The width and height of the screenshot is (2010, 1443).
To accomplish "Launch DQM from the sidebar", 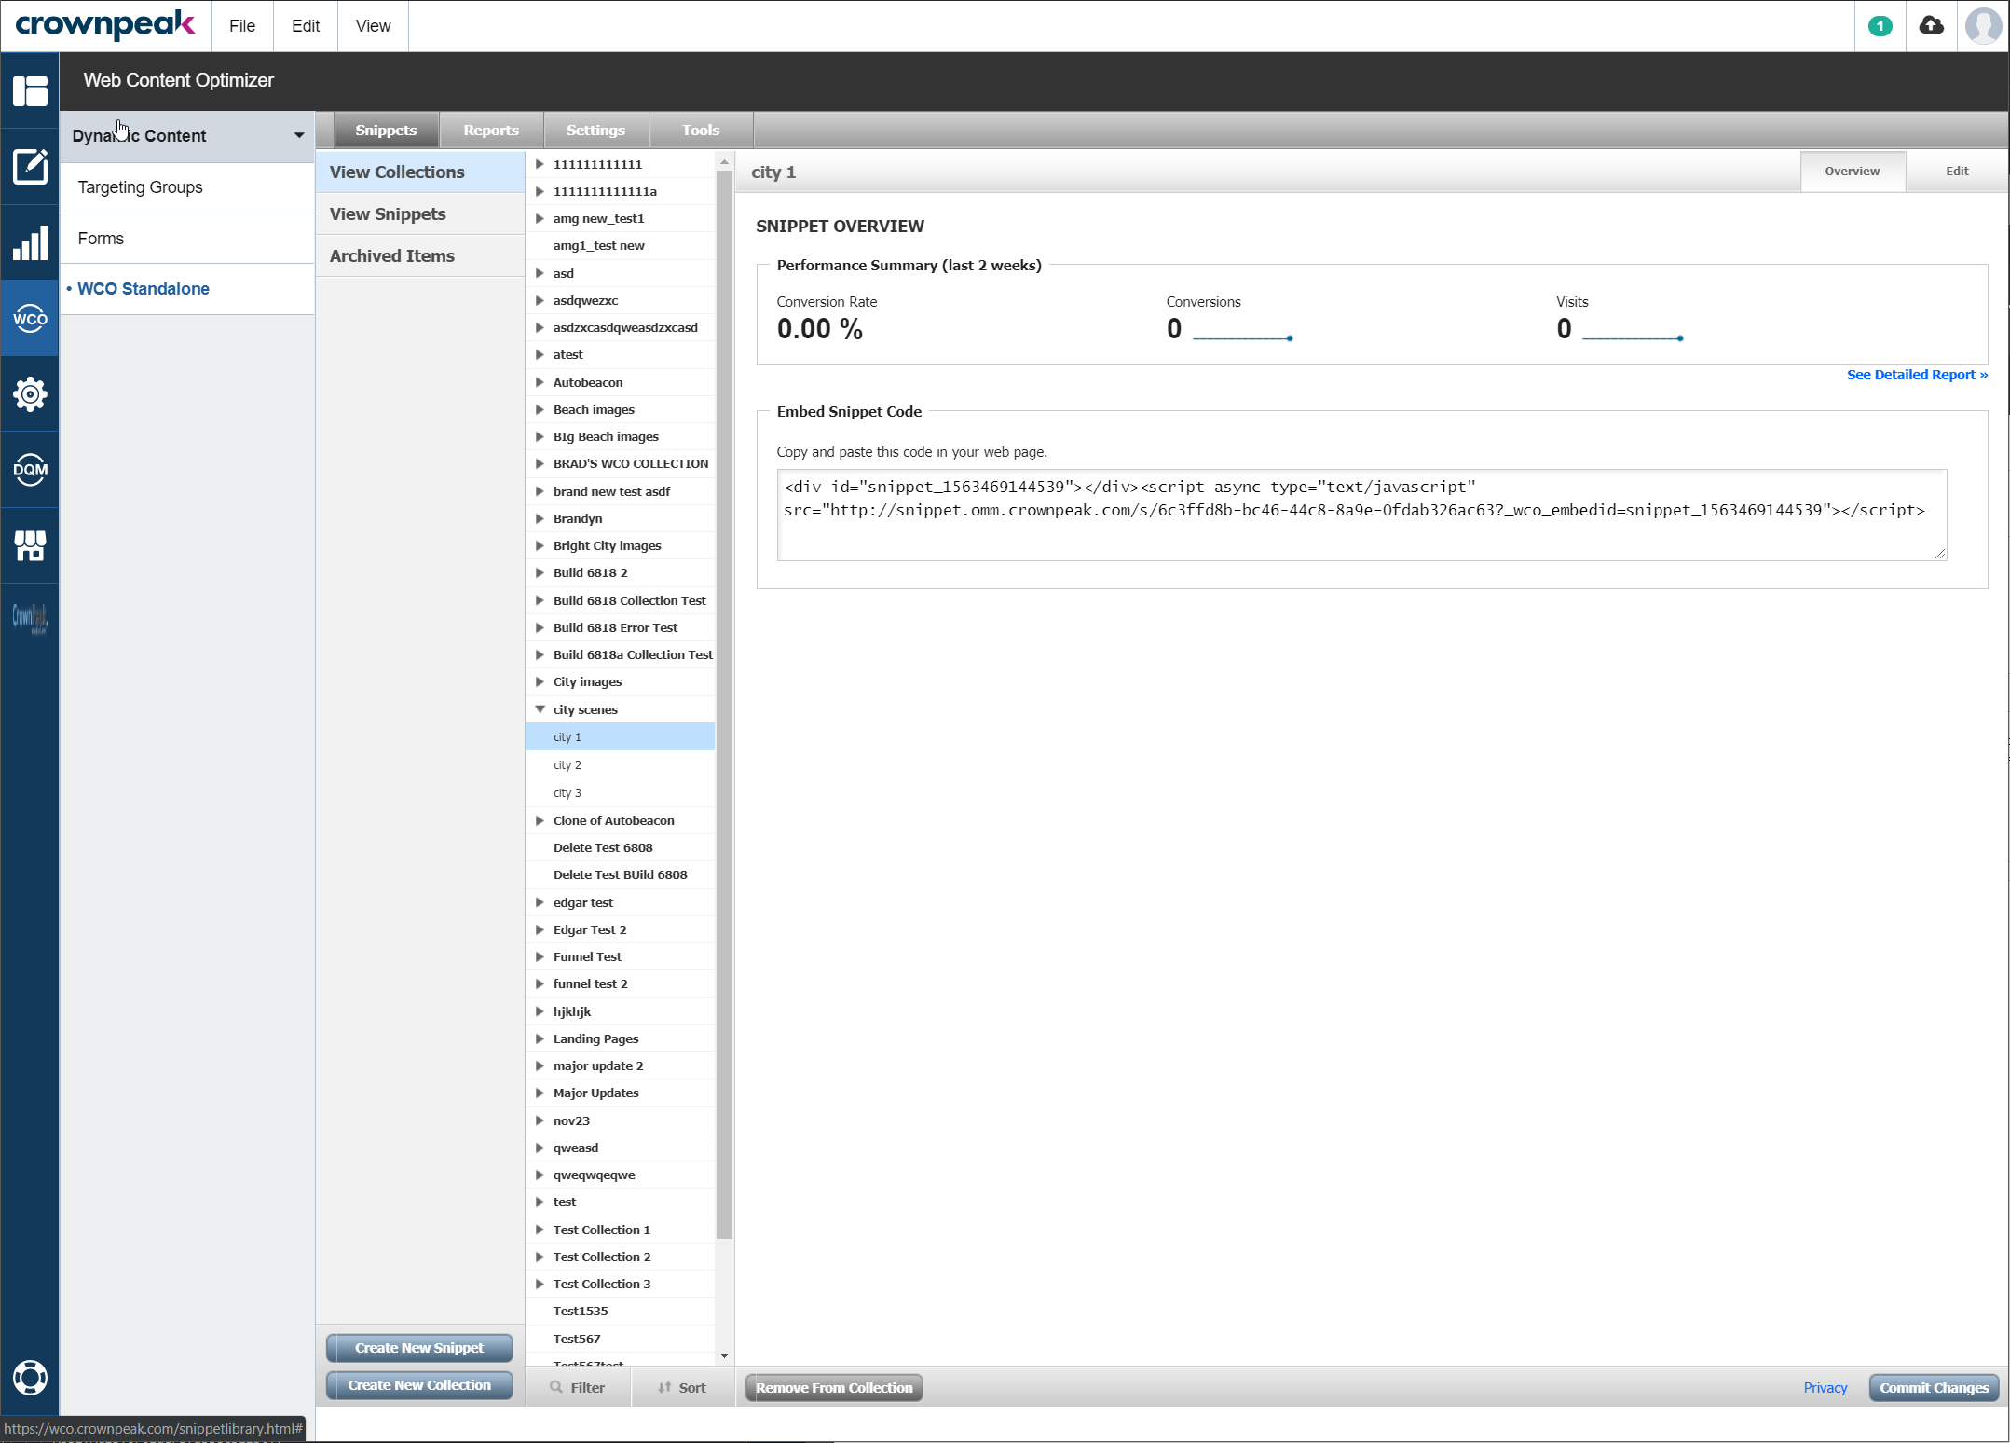I will point(30,470).
